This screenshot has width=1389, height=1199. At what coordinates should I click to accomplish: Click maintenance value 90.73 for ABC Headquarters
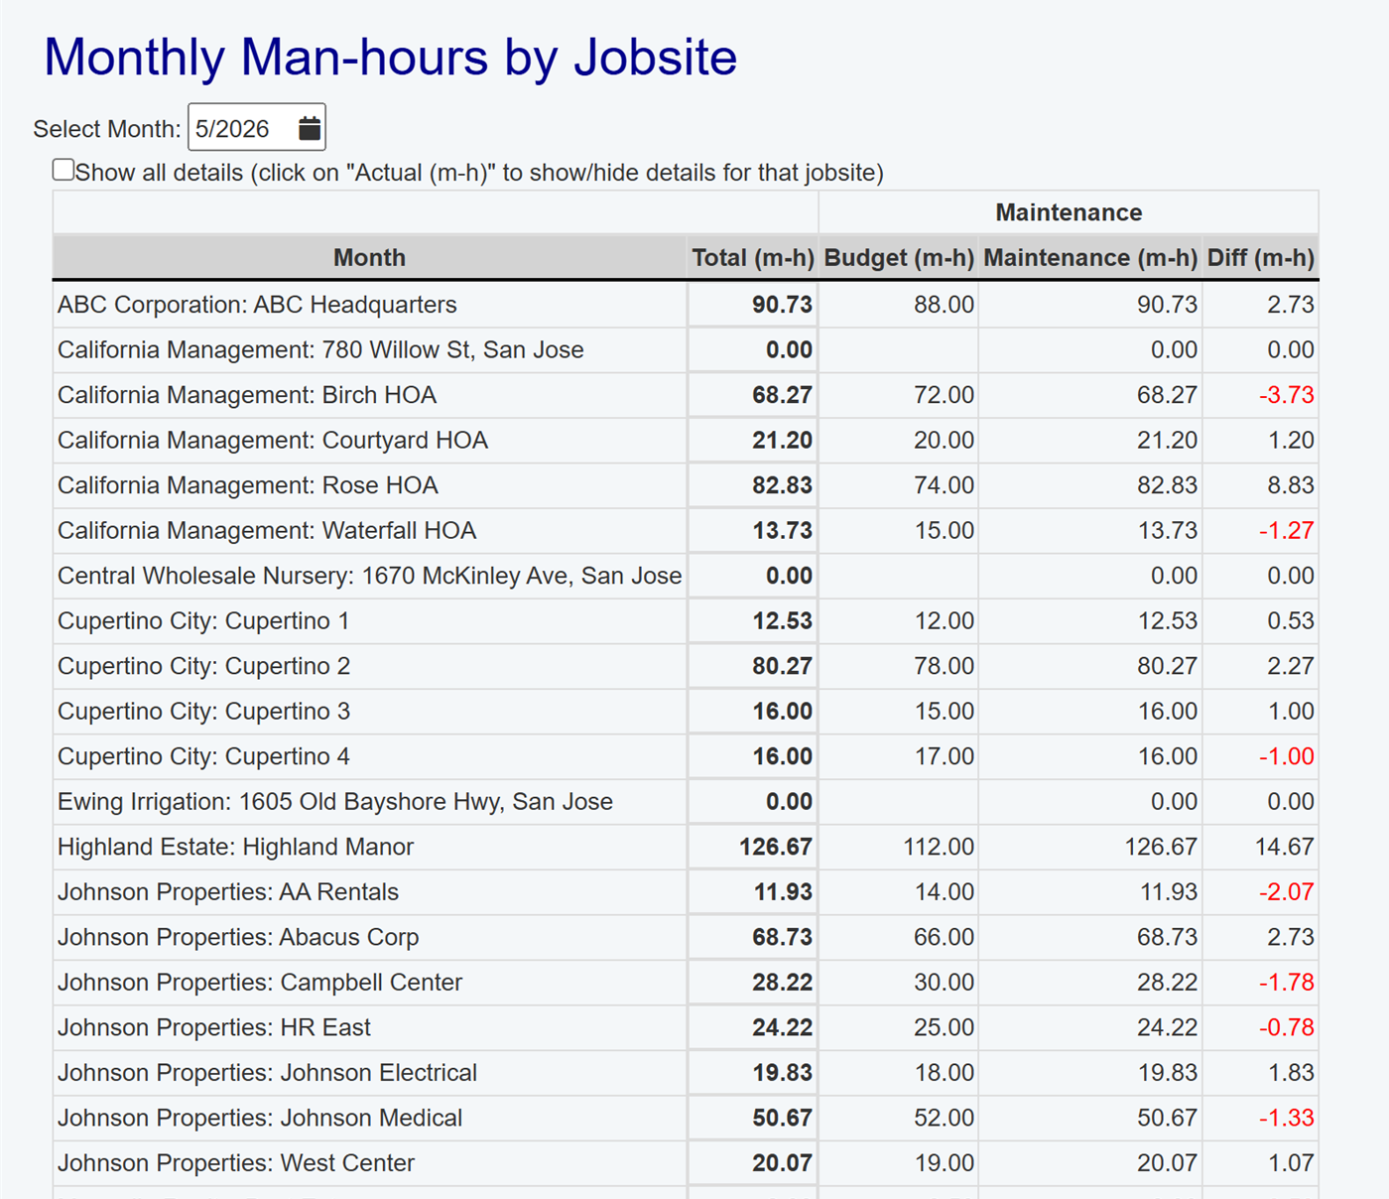(x=1167, y=305)
